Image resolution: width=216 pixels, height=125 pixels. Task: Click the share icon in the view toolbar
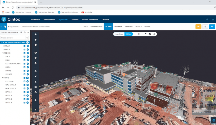pyautogui.click(x=154, y=34)
